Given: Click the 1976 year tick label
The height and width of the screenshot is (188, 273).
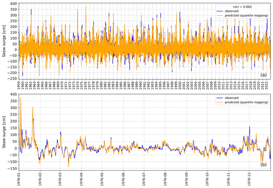Looking at the screenshot, I should click(86, 85).
